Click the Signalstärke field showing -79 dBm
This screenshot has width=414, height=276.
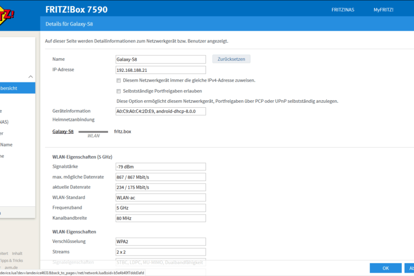pyautogui.click(x=161, y=166)
